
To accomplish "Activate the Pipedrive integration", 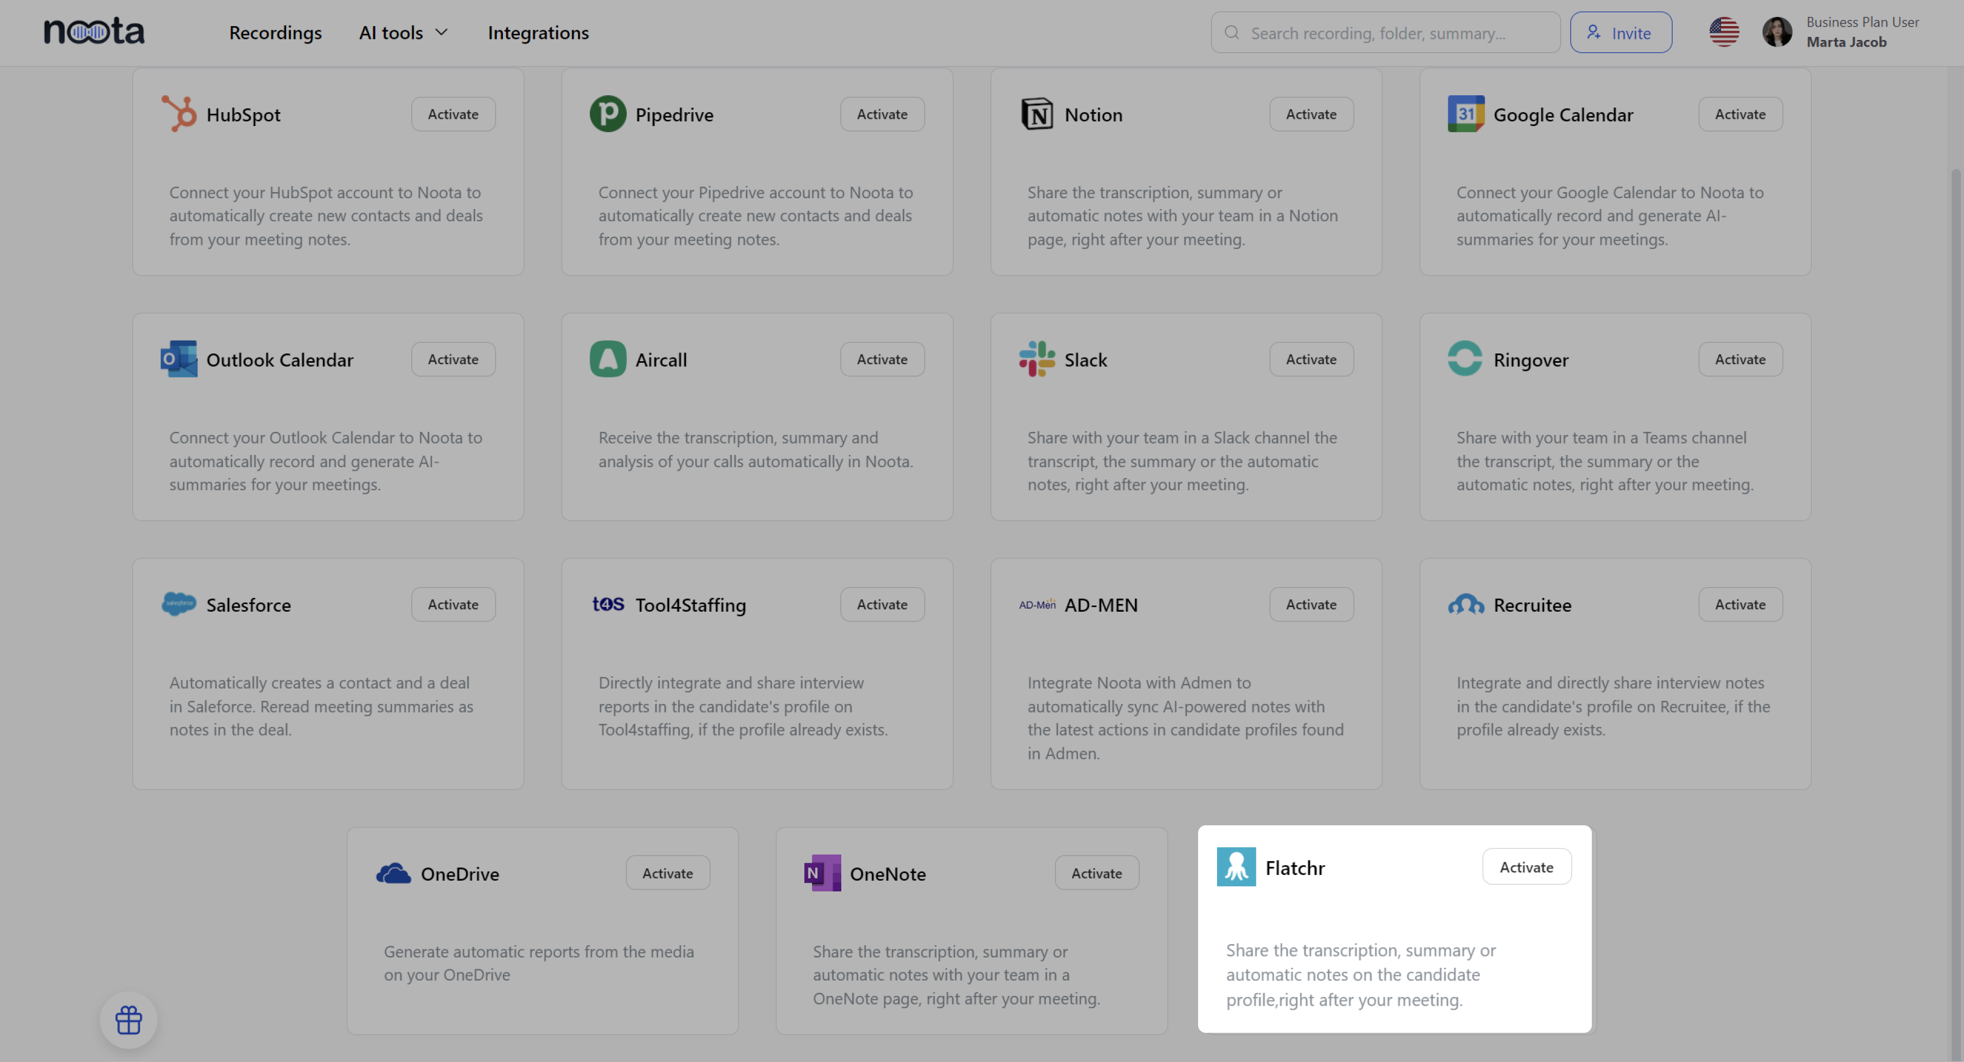I will (x=882, y=114).
